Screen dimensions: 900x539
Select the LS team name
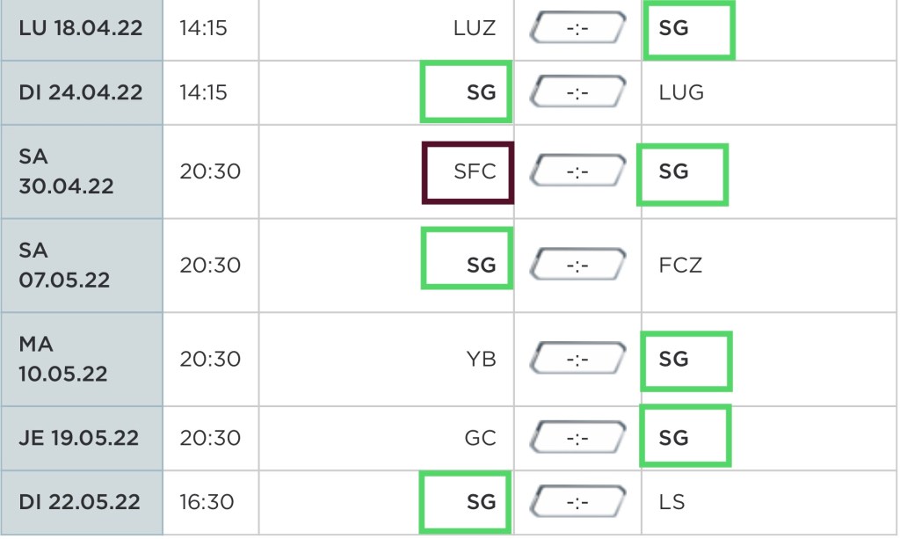pos(672,502)
